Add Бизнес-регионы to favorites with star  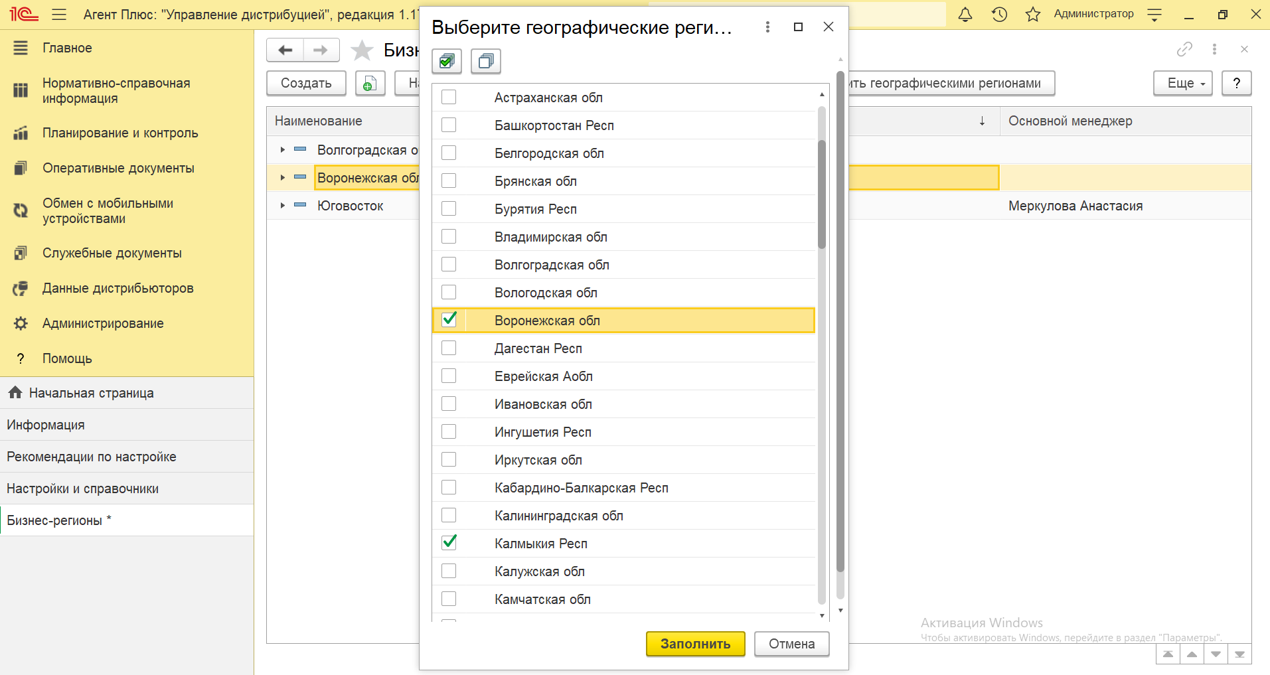tap(362, 50)
